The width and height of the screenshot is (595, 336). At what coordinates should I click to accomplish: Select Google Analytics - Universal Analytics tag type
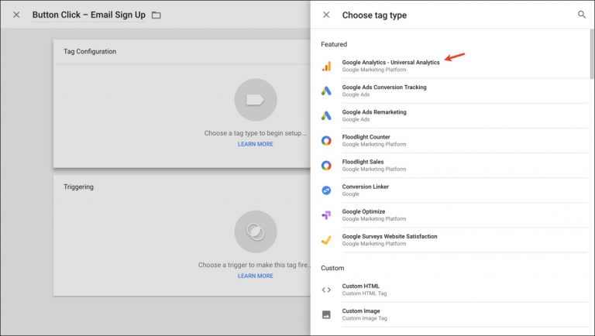tap(390, 63)
